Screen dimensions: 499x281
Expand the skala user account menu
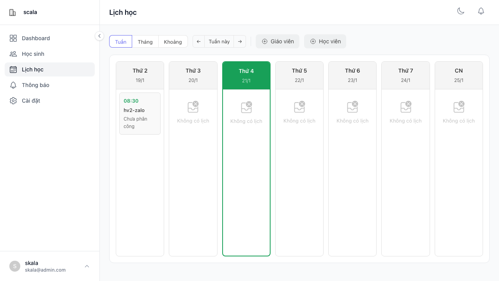(87, 266)
